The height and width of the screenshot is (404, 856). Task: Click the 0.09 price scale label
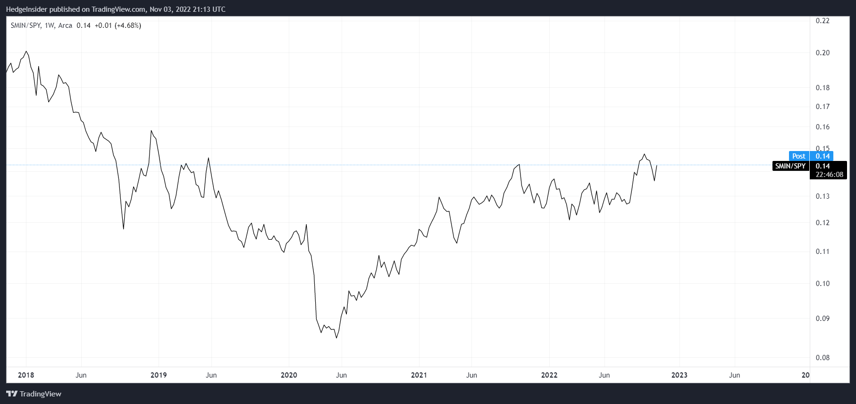click(822, 319)
